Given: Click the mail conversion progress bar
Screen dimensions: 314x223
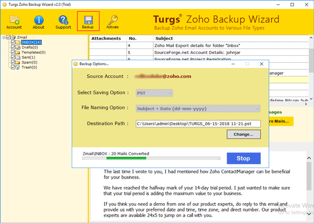Looking at the screenshot, I should (151, 158).
